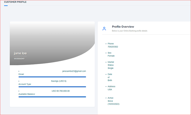Click the blue bar under Account Type
The width and height of the screenshot is (191, 115).
coord(52,87)
